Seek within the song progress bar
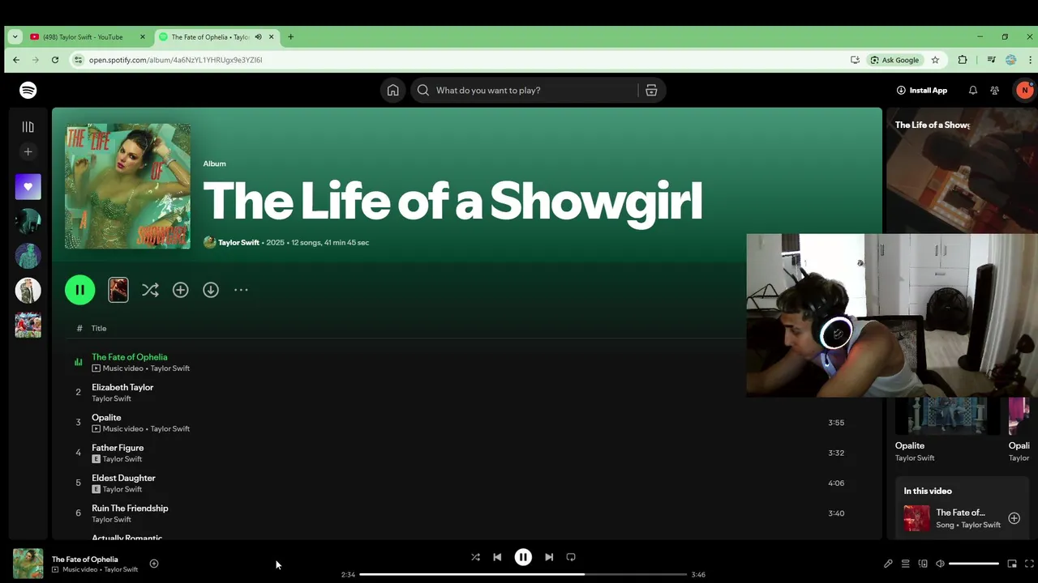Viewport: 1038px width, 583px height. pyautogui.click(x=523, y=574)
